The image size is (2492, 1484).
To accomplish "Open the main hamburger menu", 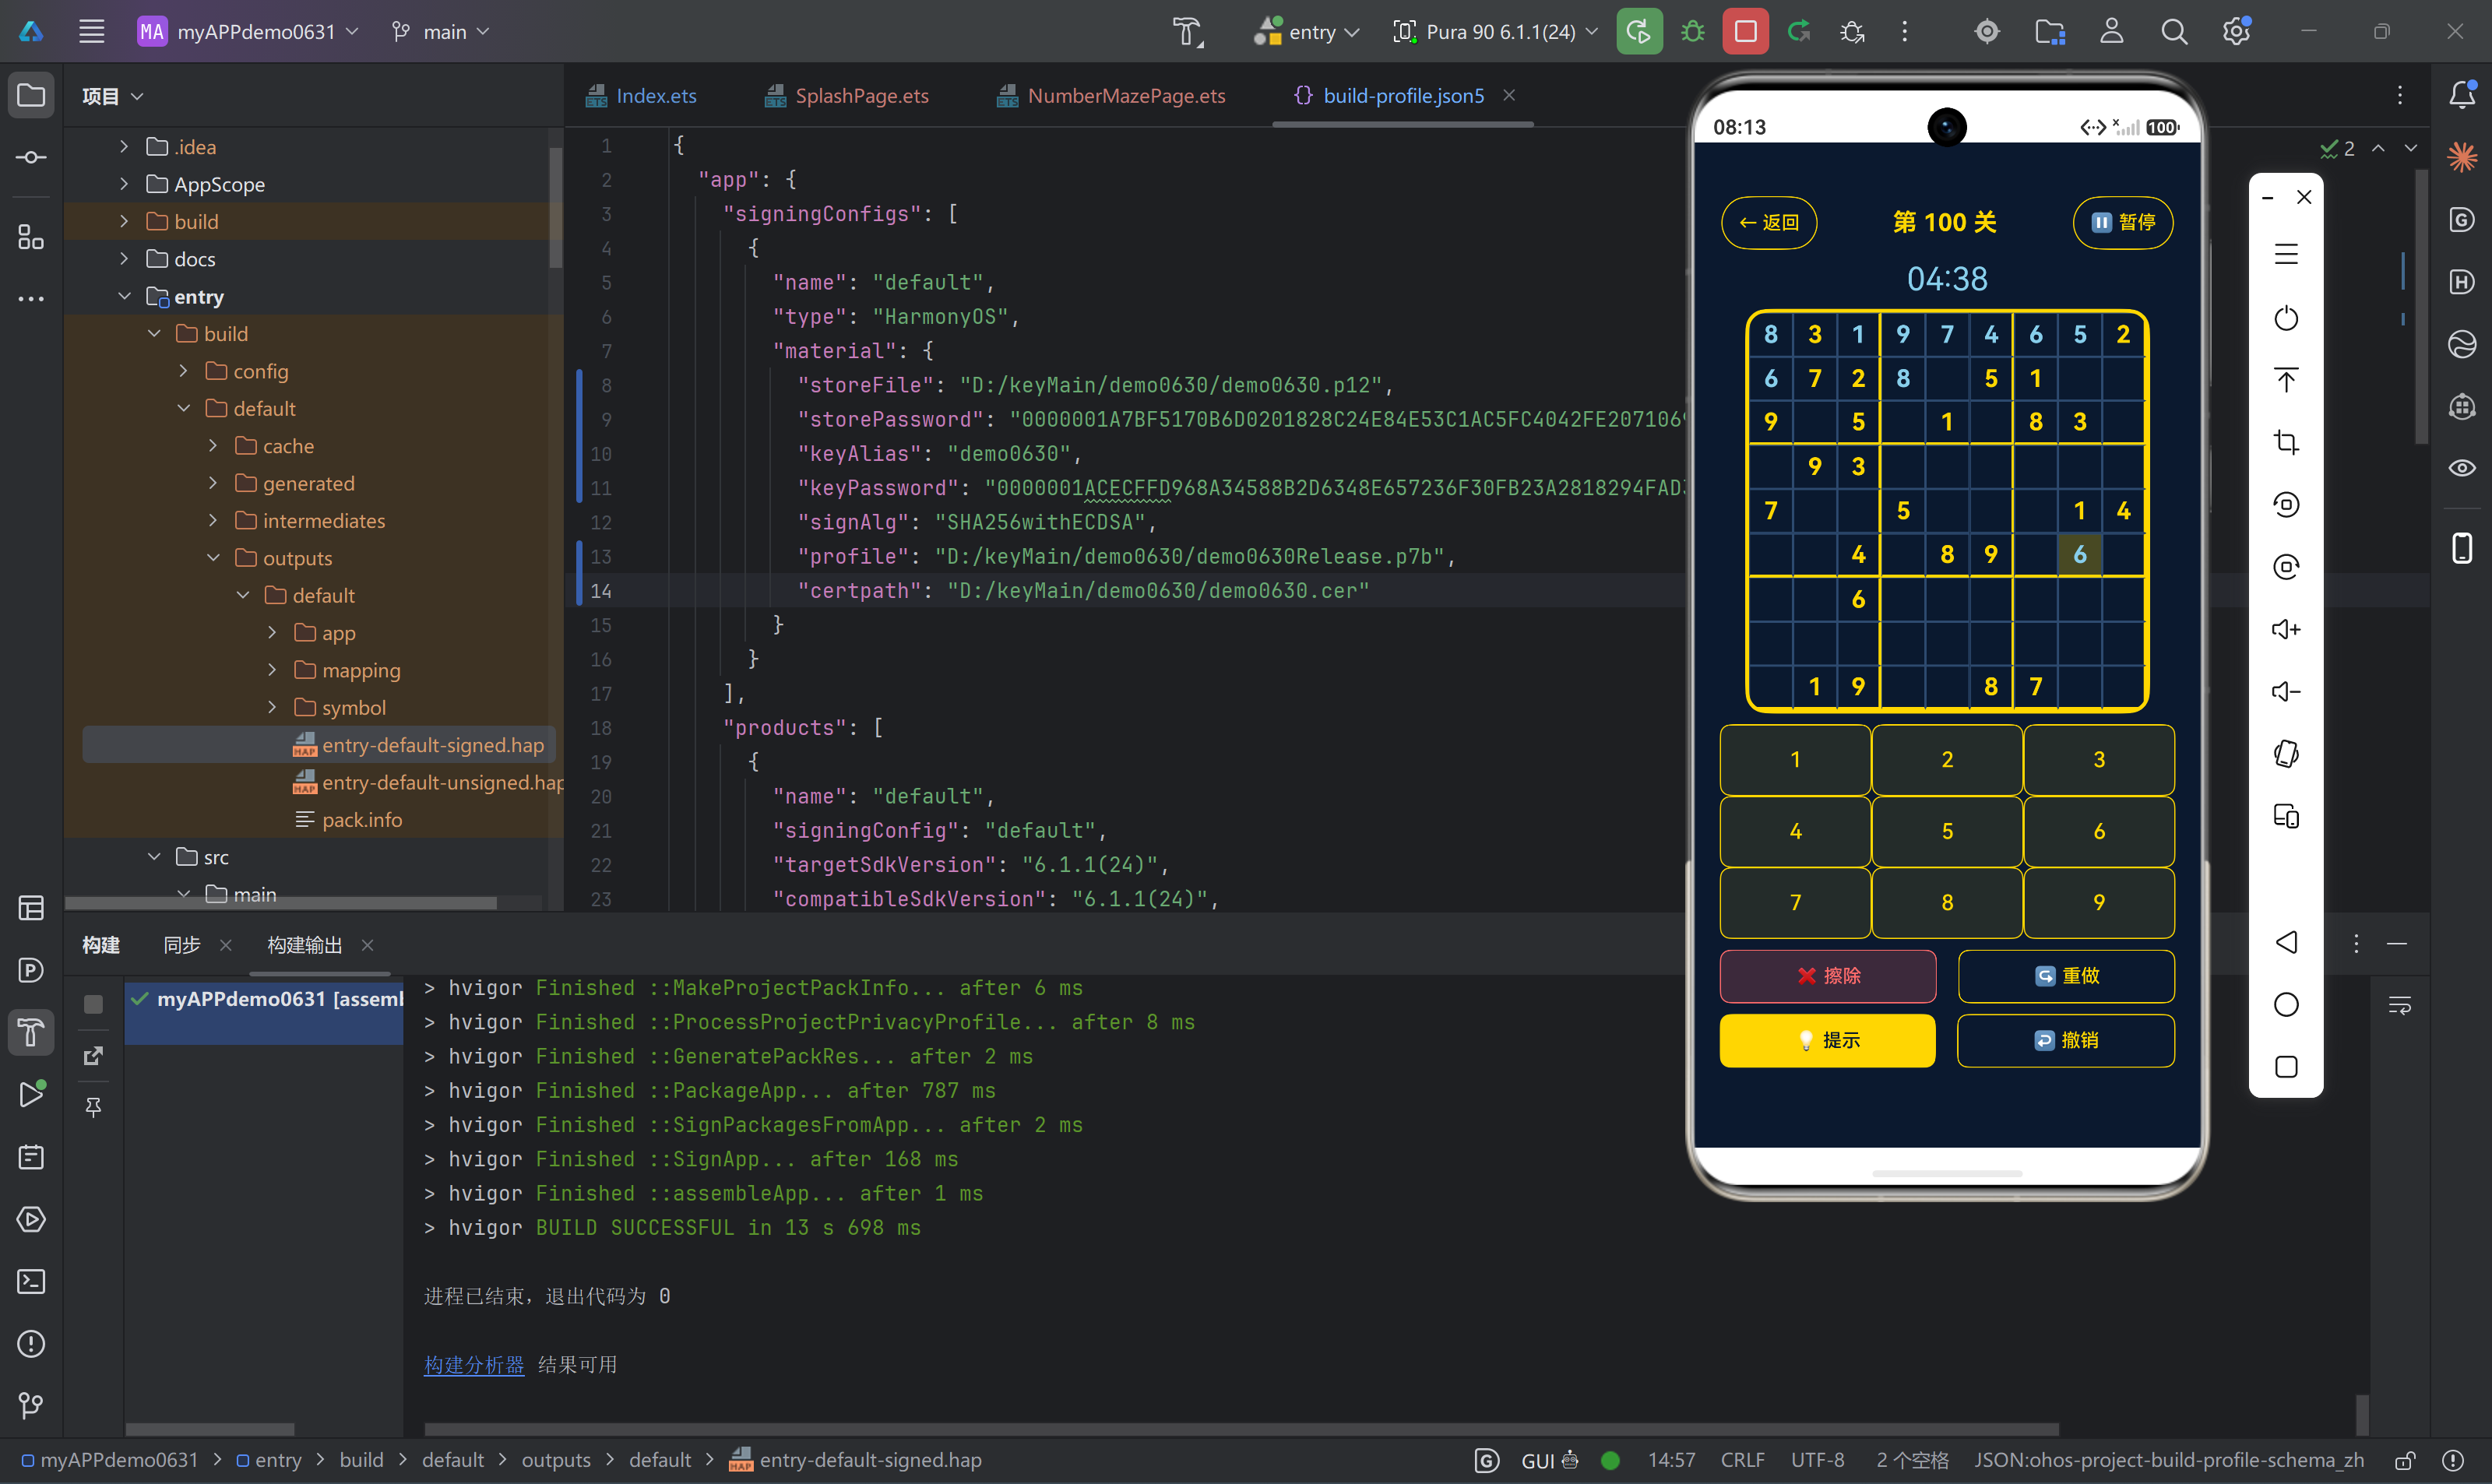I will (92, 32).
